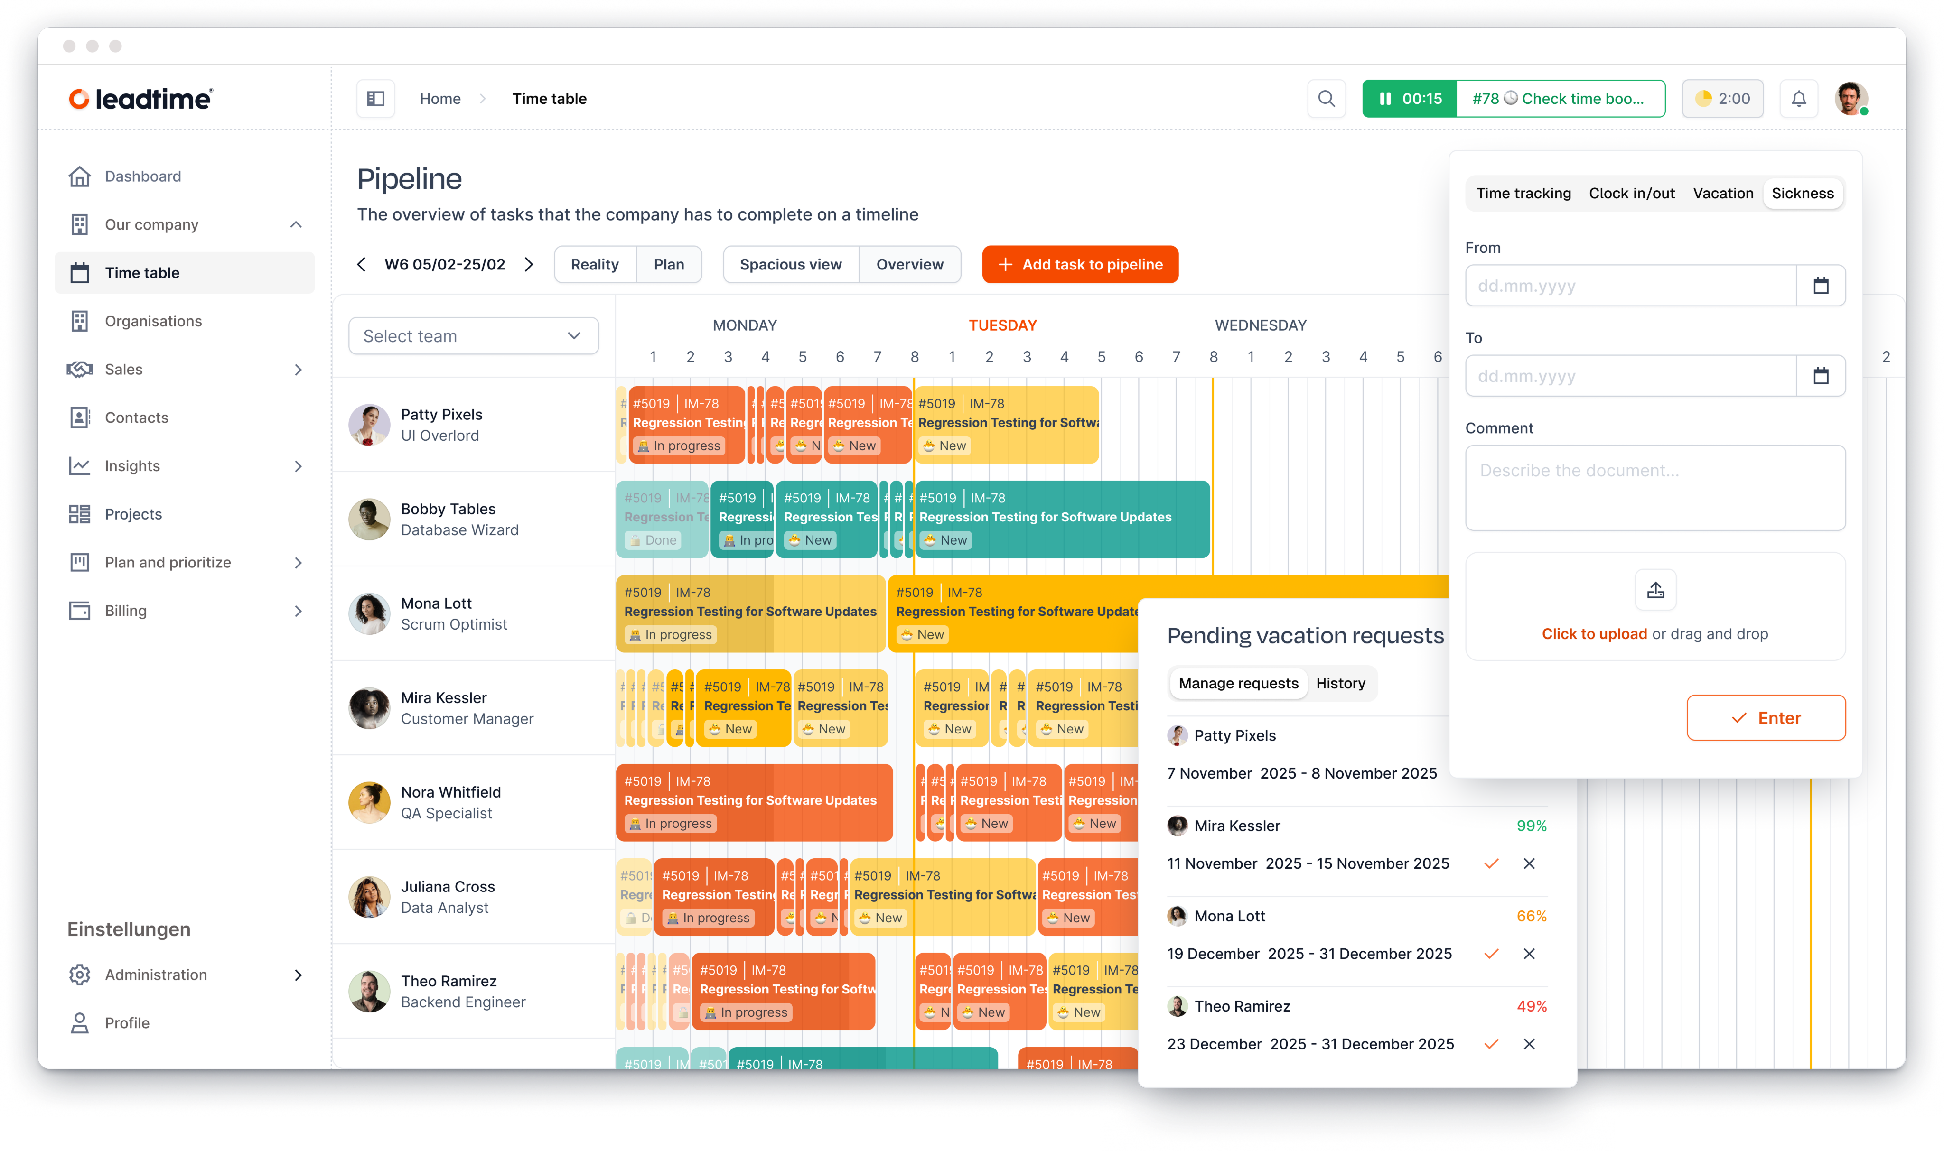Collapse the Our company section
The image size is (1944, 1151).
point(296,224)
